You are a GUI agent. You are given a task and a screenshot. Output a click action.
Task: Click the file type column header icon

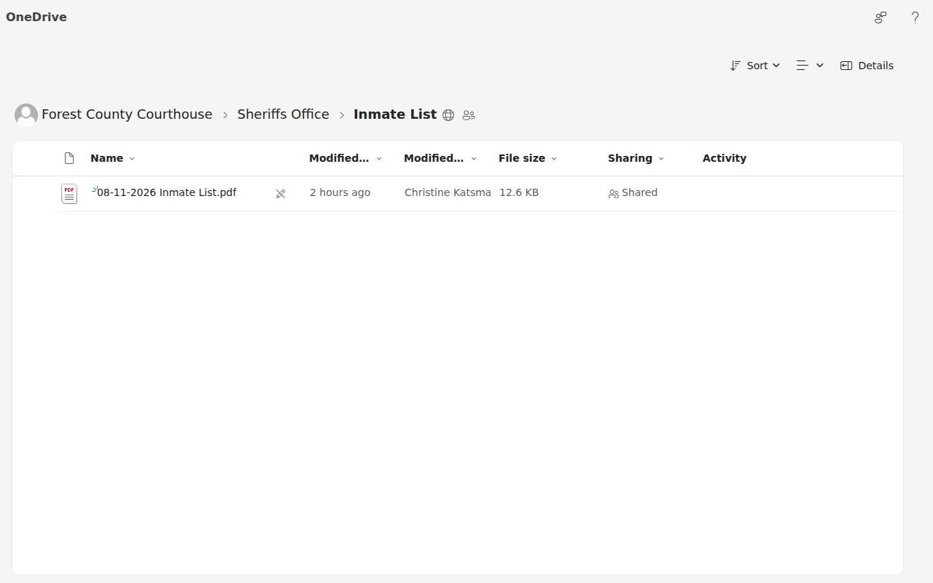(x=69, y=158)
